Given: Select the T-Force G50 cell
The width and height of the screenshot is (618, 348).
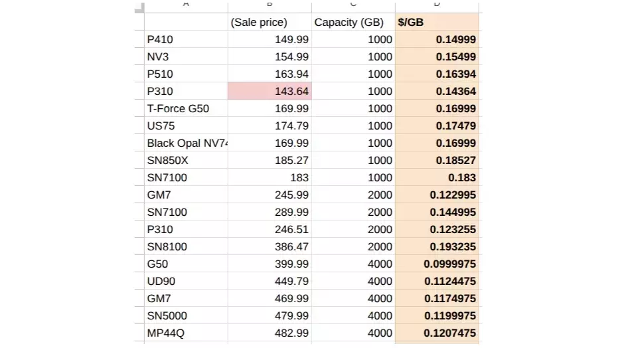Looking at the screenshot, I should click(x=186, y=108).
